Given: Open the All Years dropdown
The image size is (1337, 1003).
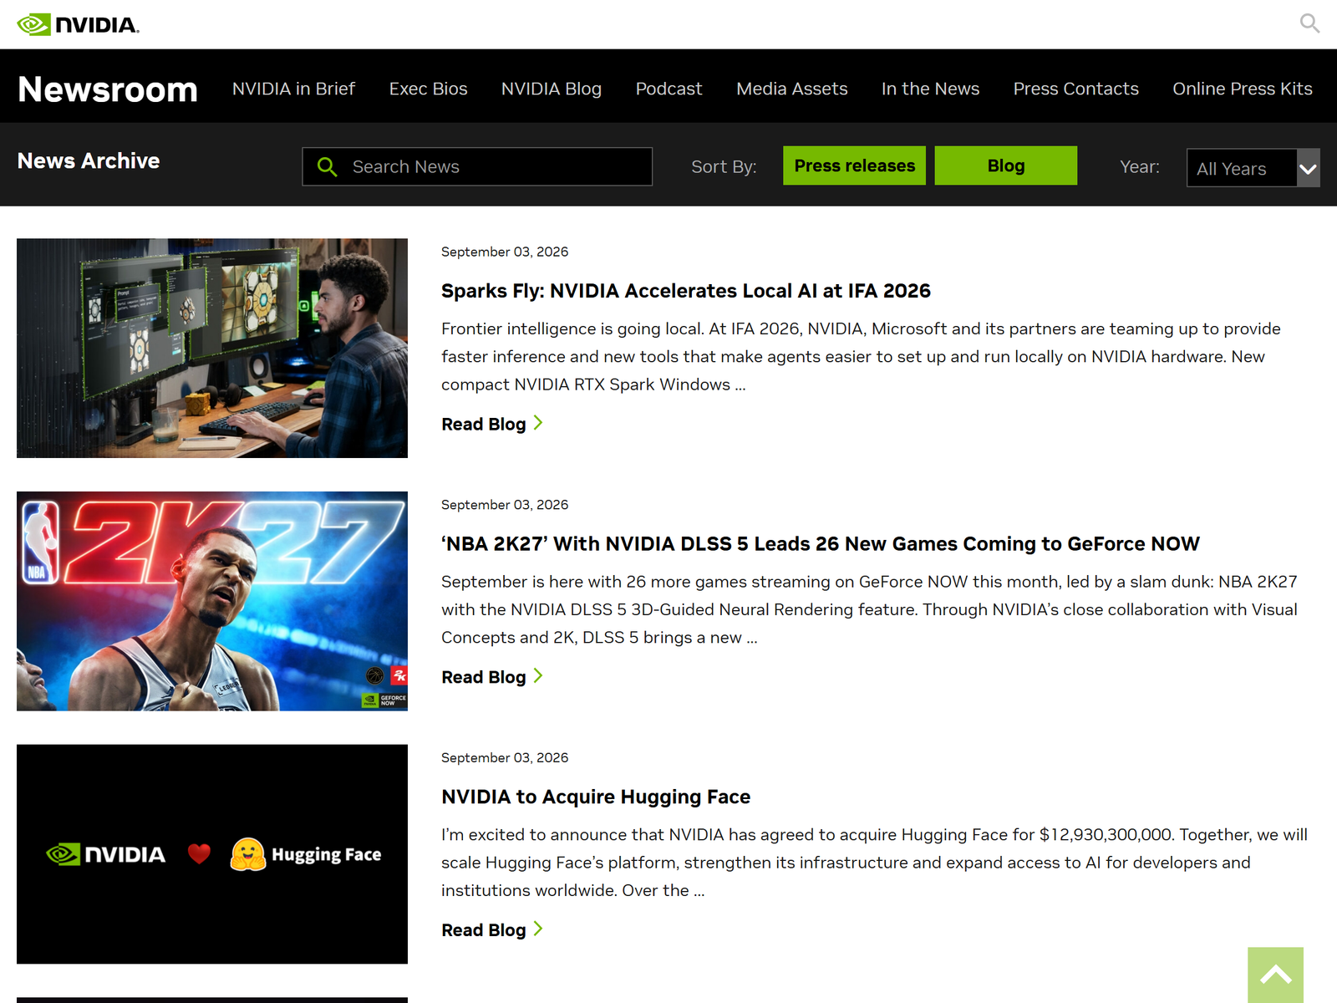Looking at the screenshot, I should 1253,168.
